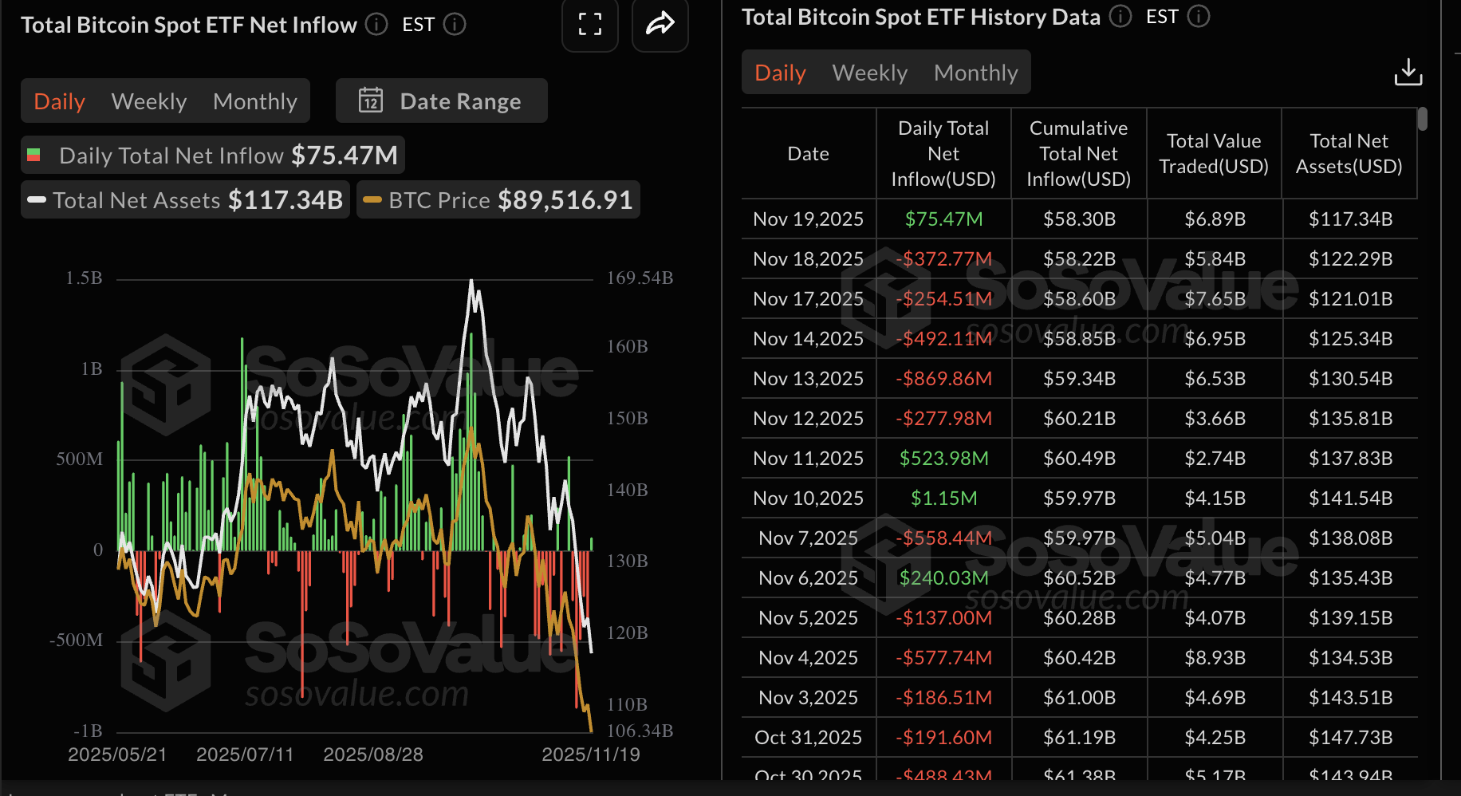Select Daily tab in history data panel
Viewport: 1461px width, 796px height.
coord(779,72)
